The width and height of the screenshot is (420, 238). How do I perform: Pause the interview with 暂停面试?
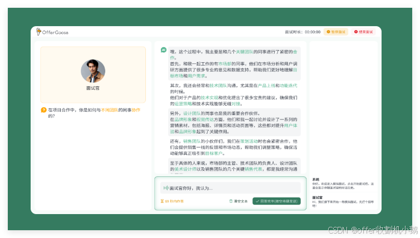(336, 32)
